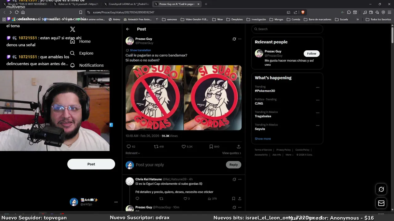Open Home in the X sidebar
The image size is (394, 221).
[80, 41]
